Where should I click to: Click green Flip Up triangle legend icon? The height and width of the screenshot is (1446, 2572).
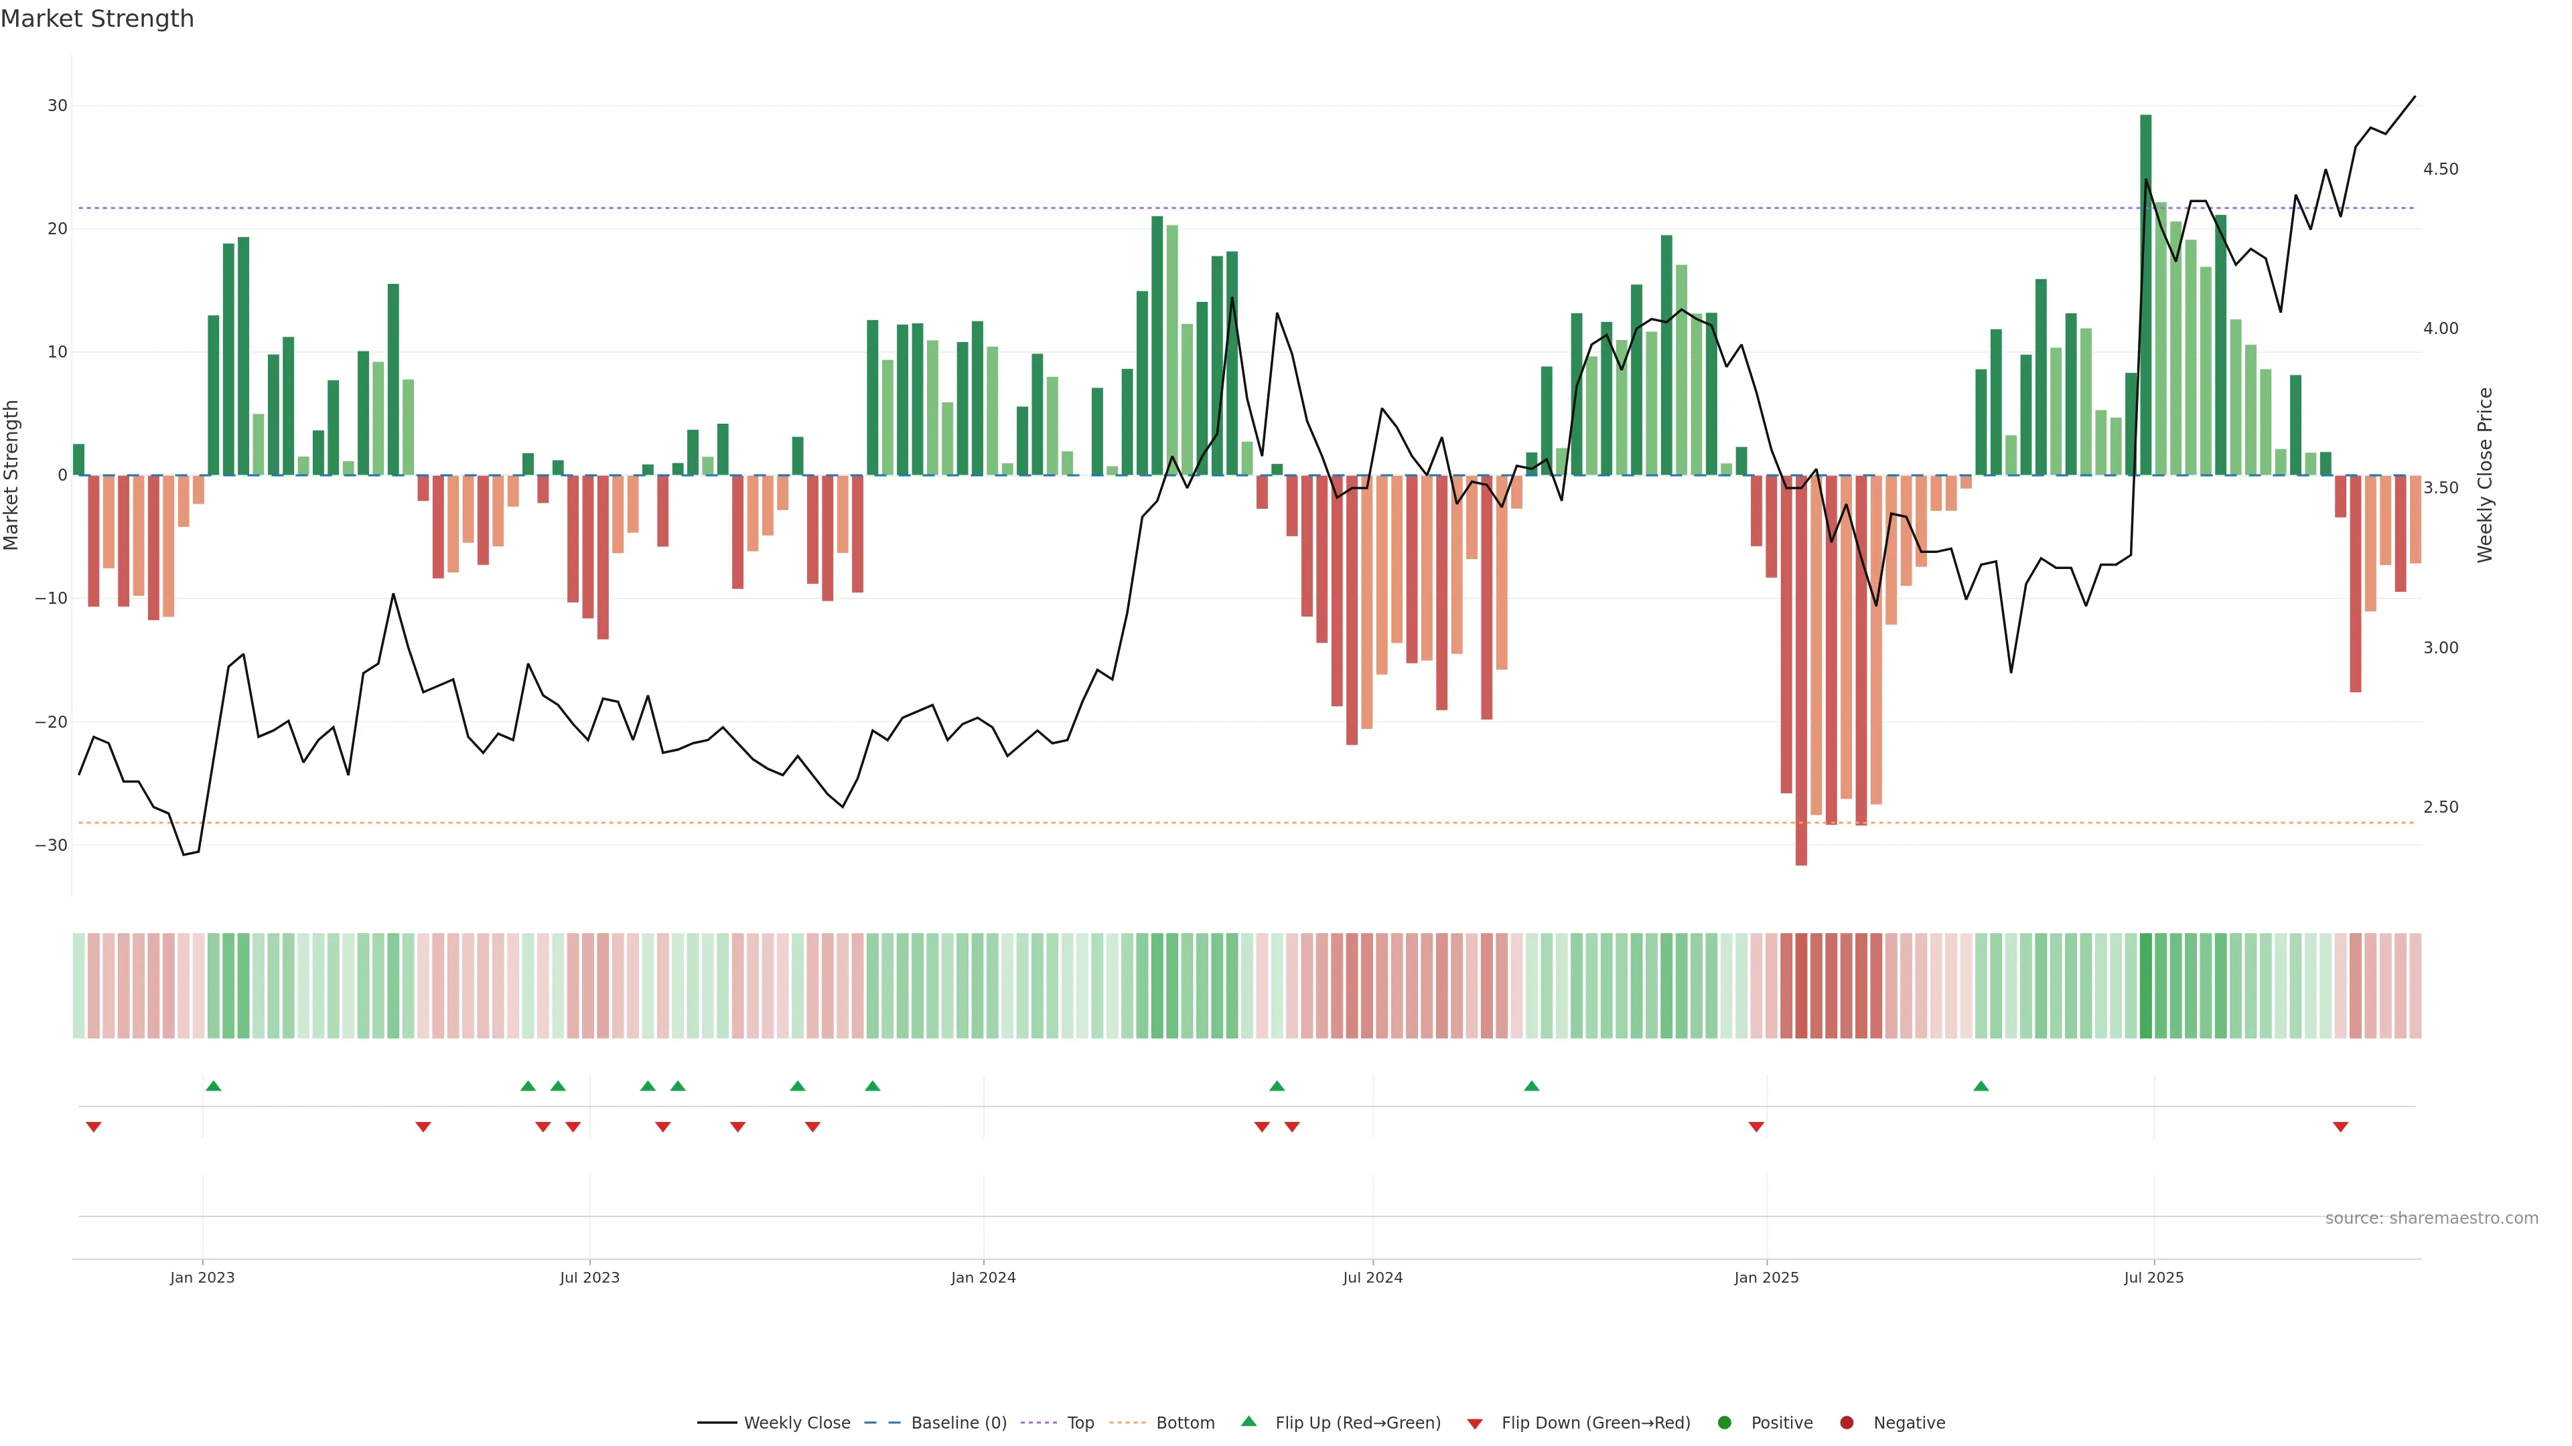coord(1248,1422)
